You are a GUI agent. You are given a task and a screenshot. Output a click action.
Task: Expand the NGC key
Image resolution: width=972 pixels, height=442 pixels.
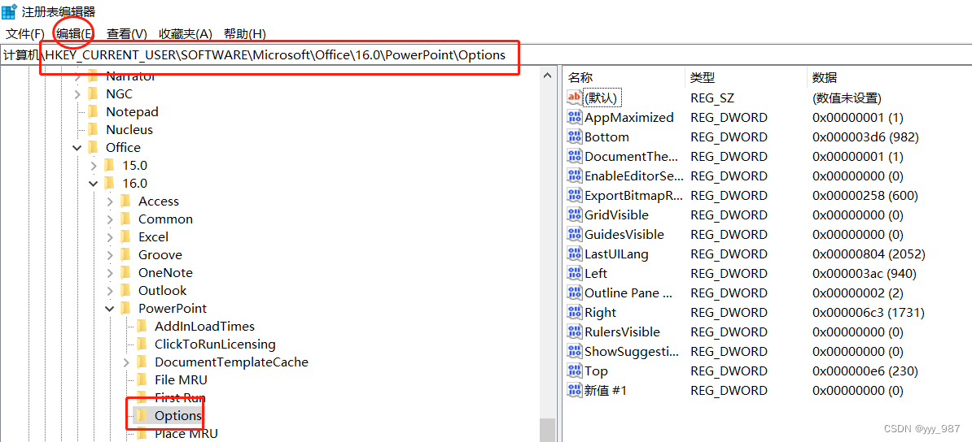tap(77, 94)
